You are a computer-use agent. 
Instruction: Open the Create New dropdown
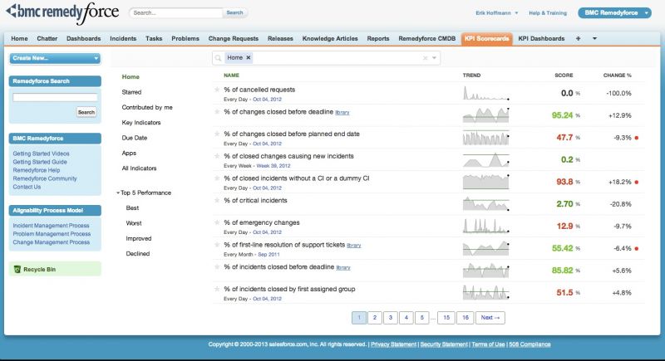tap(55, 58)
